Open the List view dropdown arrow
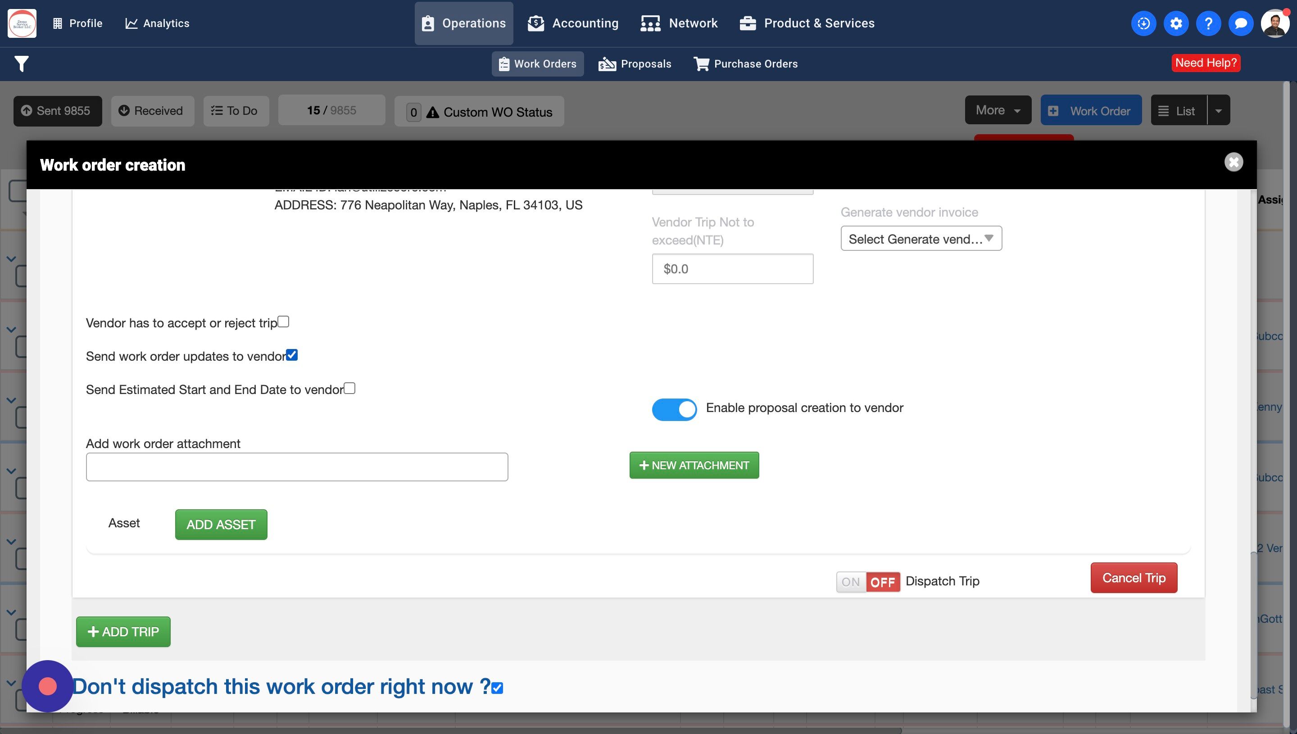The width and height of the screenshot is (1297, 734). tap(1218, 110)
